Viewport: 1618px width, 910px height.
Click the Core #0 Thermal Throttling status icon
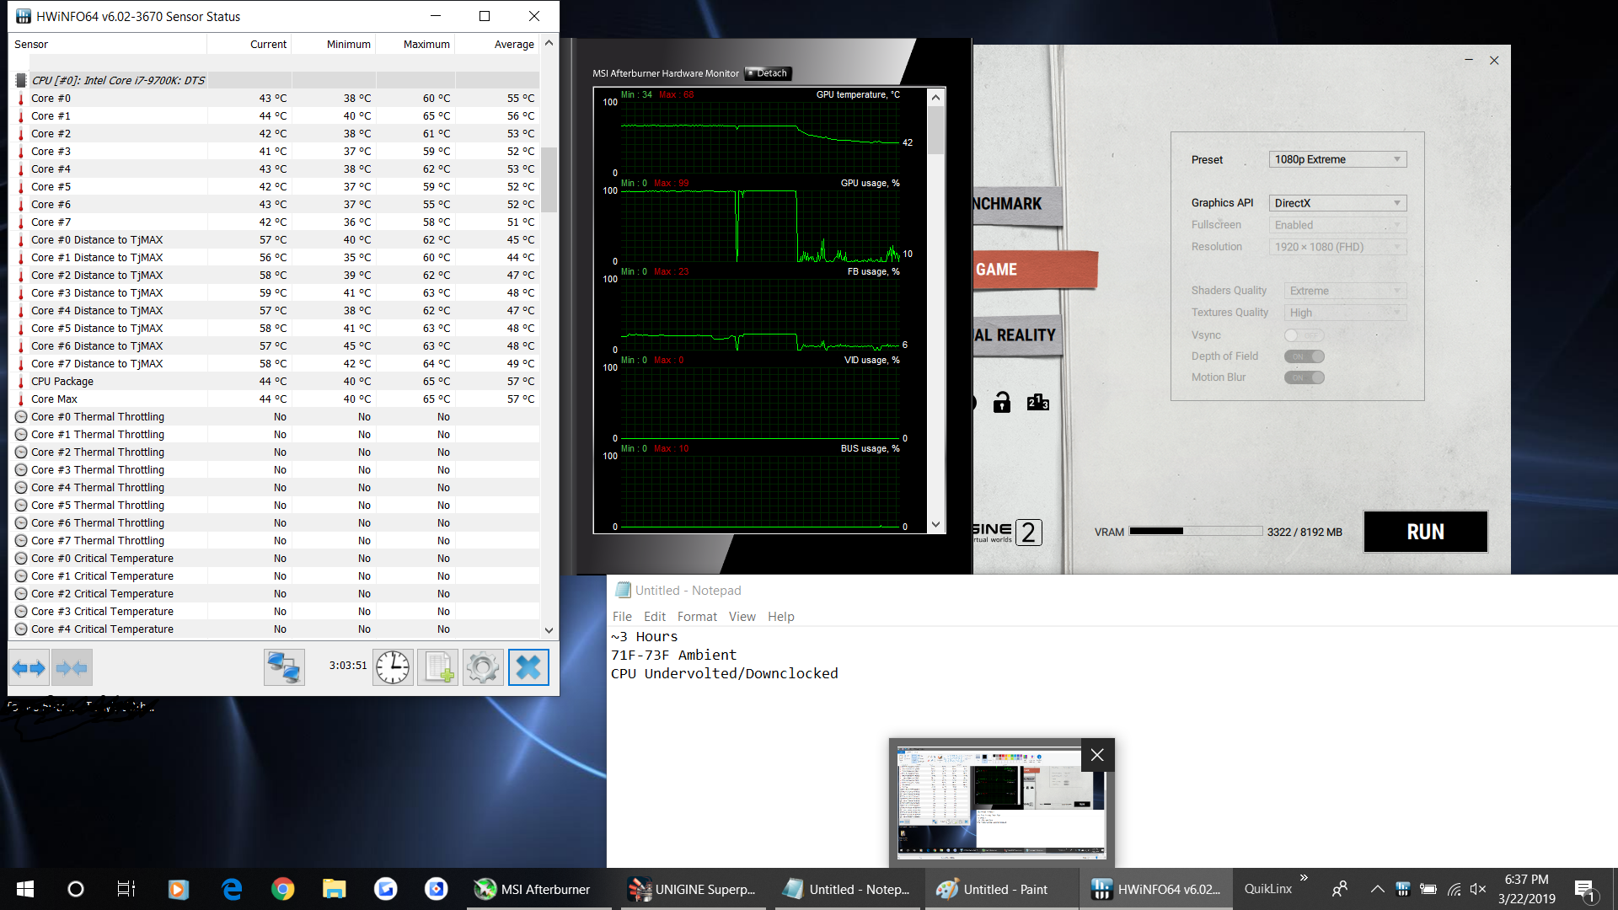pos(21,417)
